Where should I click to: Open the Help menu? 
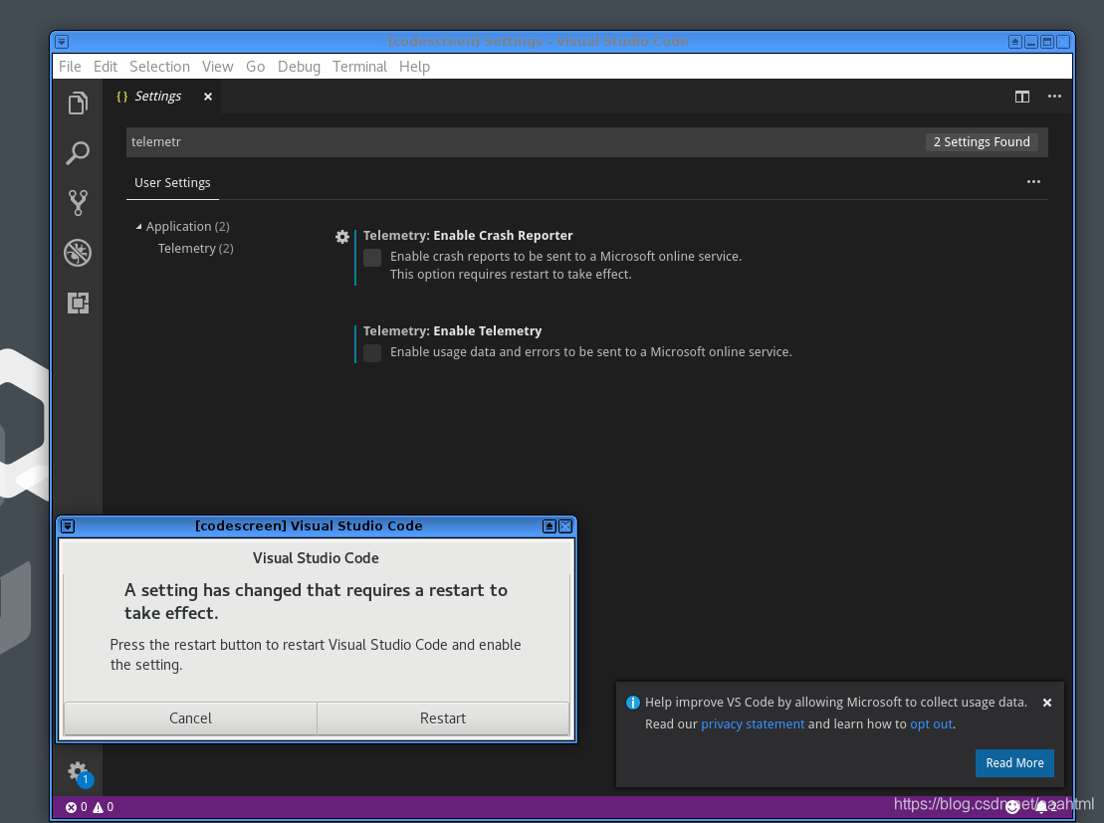point(415,67)
